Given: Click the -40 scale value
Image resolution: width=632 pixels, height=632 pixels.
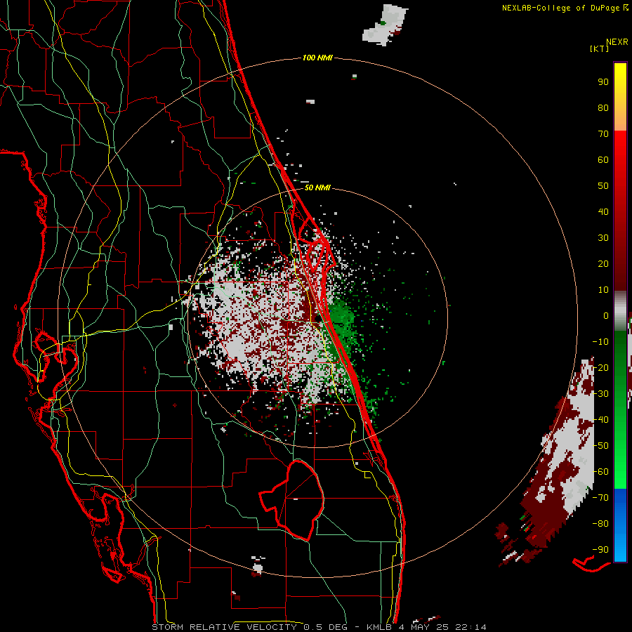Looking at the screenshot, I should [600, 420].
